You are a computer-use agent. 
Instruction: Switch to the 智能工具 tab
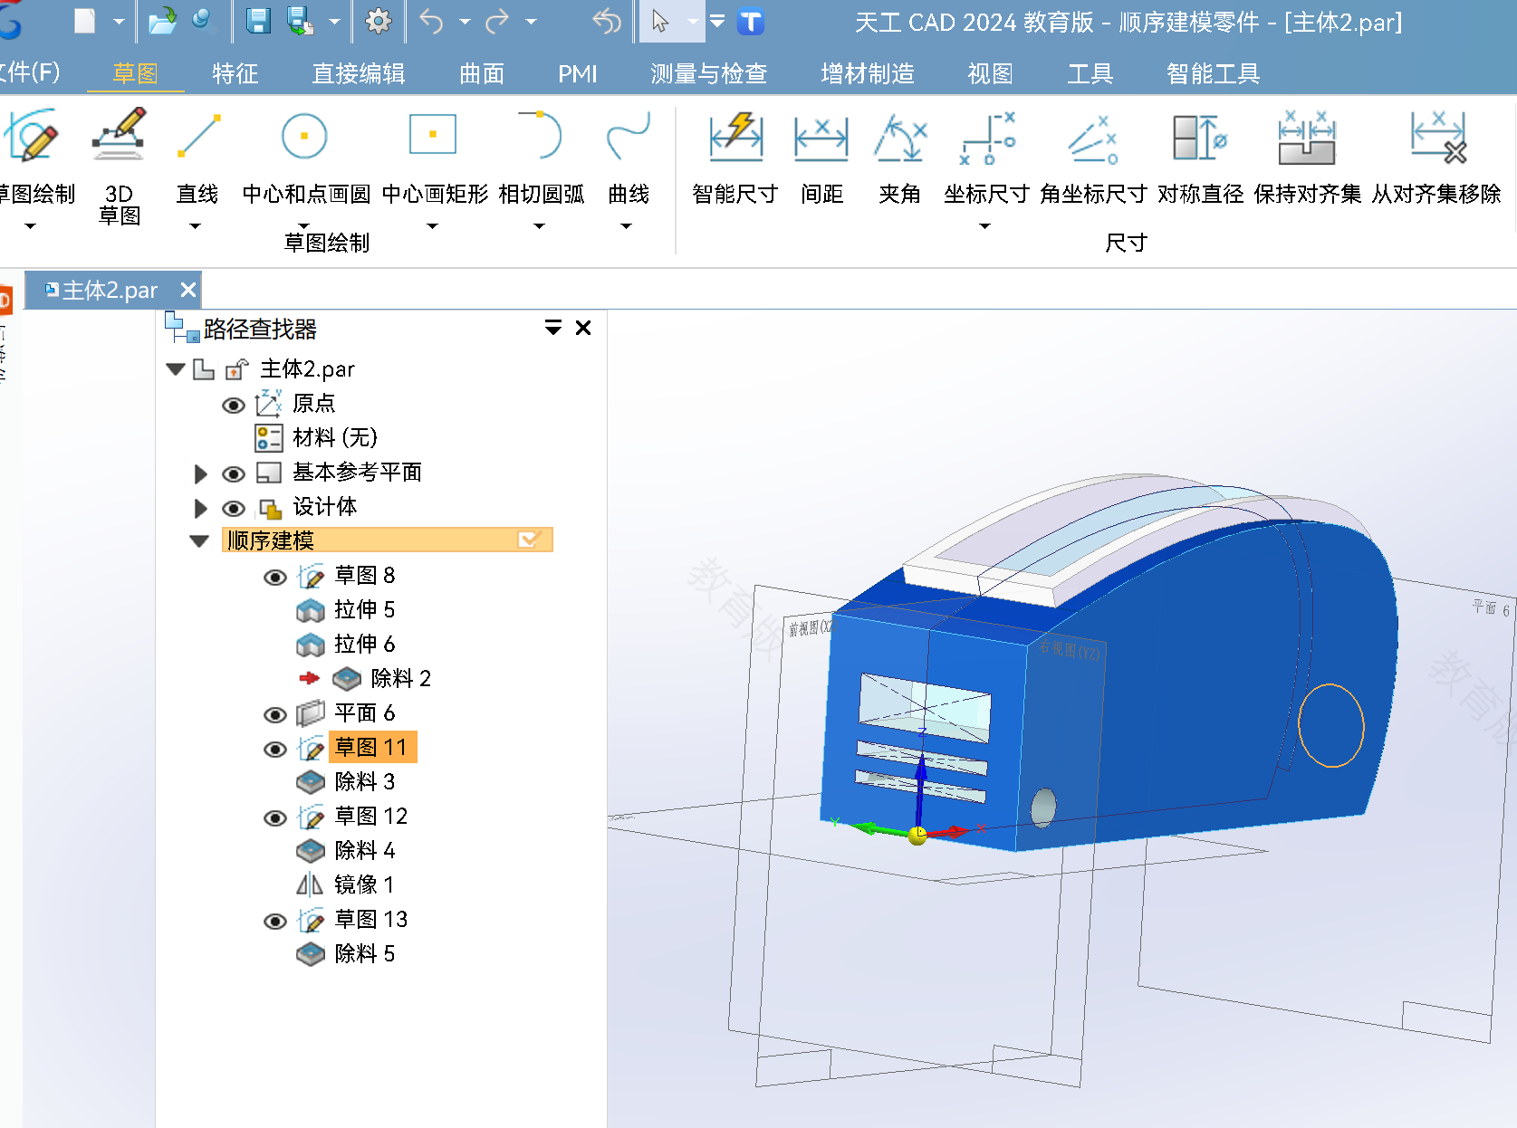tap(1214, 73)
